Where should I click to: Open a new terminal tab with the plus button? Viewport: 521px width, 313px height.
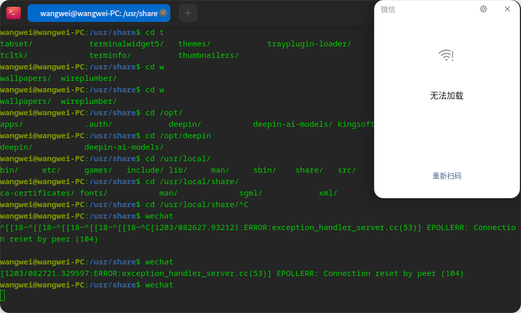click(x=188, y=13)
